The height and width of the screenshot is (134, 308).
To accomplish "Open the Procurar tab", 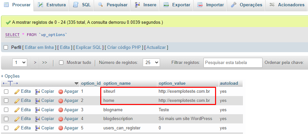I will click(17, 5).
